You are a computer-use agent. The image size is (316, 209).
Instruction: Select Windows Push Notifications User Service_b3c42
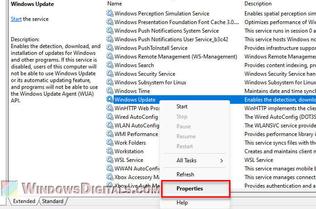171,39
